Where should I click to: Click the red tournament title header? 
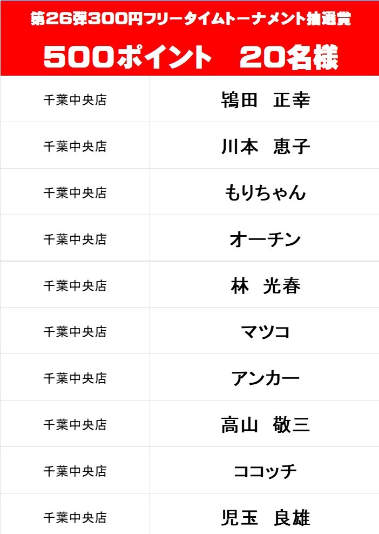(x=189, y=38)
